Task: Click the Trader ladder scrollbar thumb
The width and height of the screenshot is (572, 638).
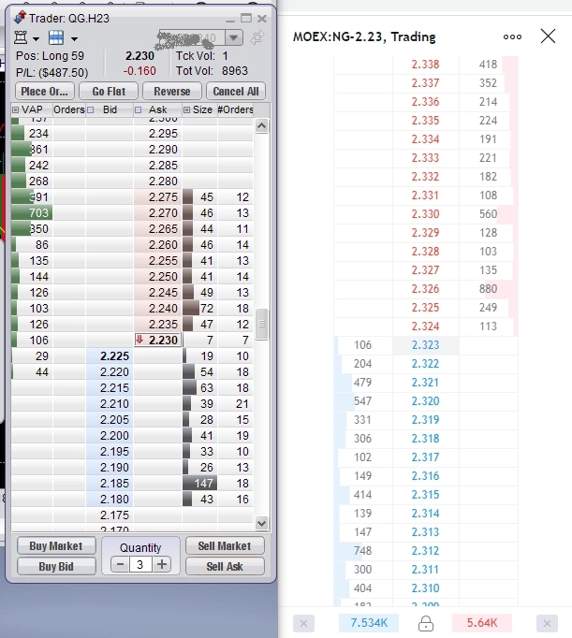Action: click(x=262, y=324)
